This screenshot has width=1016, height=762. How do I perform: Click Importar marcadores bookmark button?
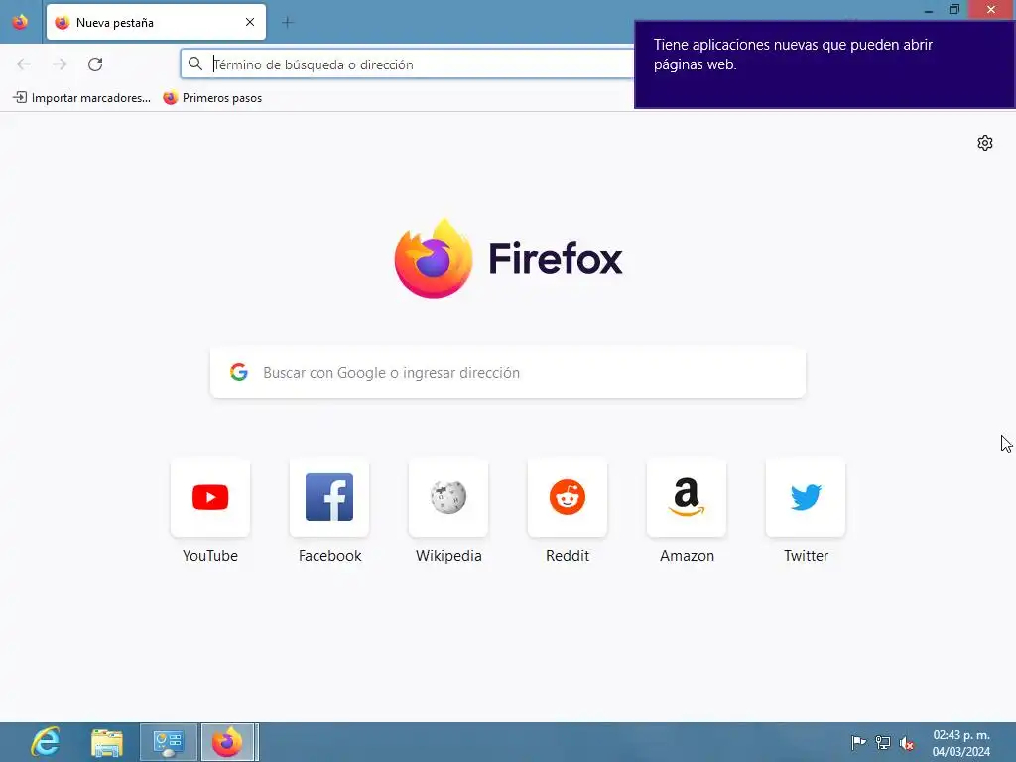click(82, 98)
